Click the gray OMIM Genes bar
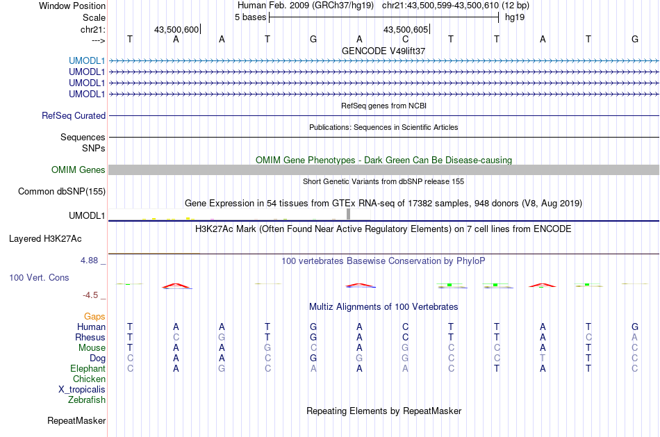Viewport: 660px width, 437px height. [x=383, y=170]
